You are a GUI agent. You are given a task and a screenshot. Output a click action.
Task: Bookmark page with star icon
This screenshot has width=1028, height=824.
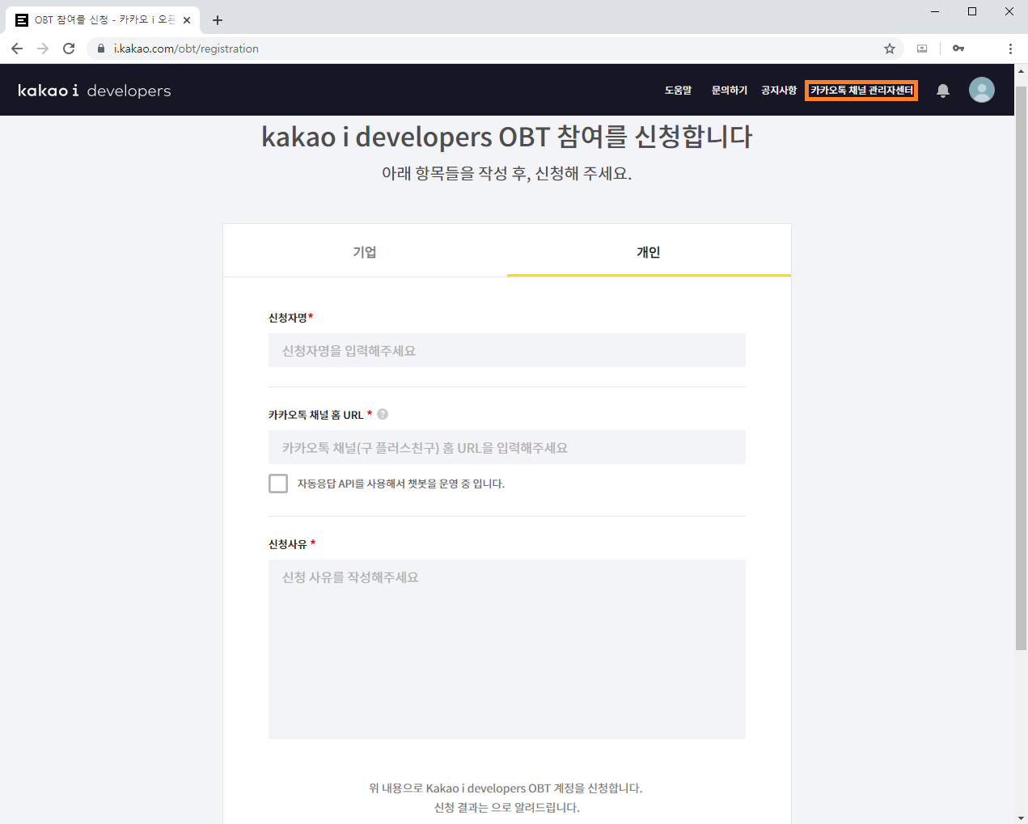point(890,49)
